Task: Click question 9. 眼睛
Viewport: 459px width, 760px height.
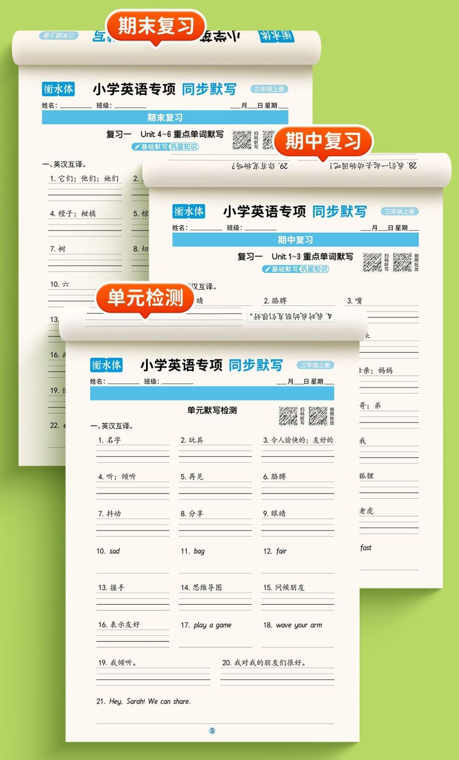Action: coord(274,514)
